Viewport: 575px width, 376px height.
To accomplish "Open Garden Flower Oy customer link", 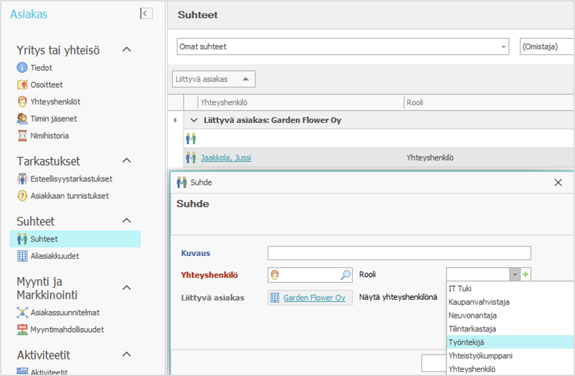I will [314, 298].
